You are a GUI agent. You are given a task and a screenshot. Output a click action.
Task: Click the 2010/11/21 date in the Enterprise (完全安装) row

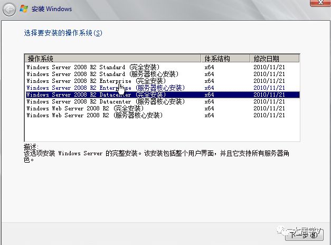269,81
